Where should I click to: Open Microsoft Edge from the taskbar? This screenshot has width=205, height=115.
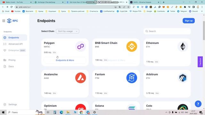61,112
